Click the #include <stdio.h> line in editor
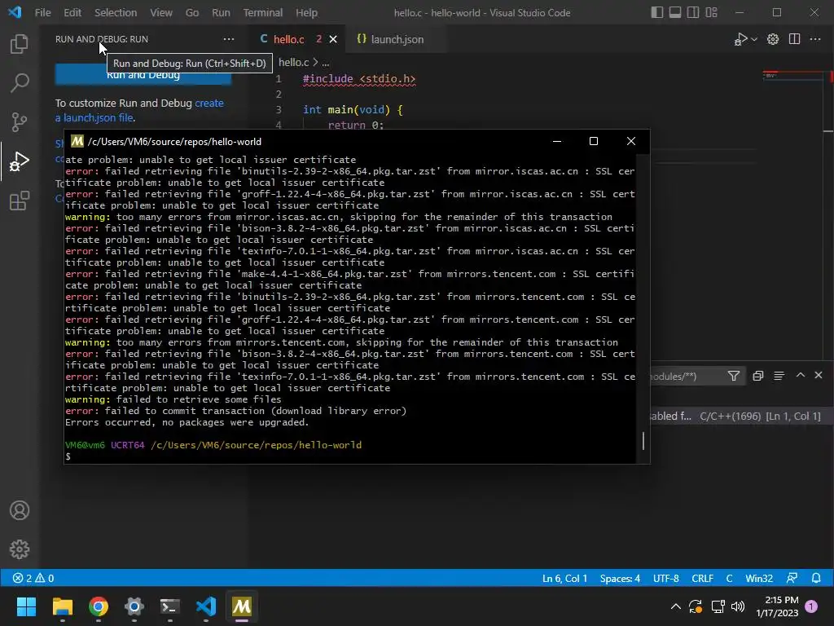Image resolution: width=834 pixels, height=626 pixels. [x=359, y=79]
